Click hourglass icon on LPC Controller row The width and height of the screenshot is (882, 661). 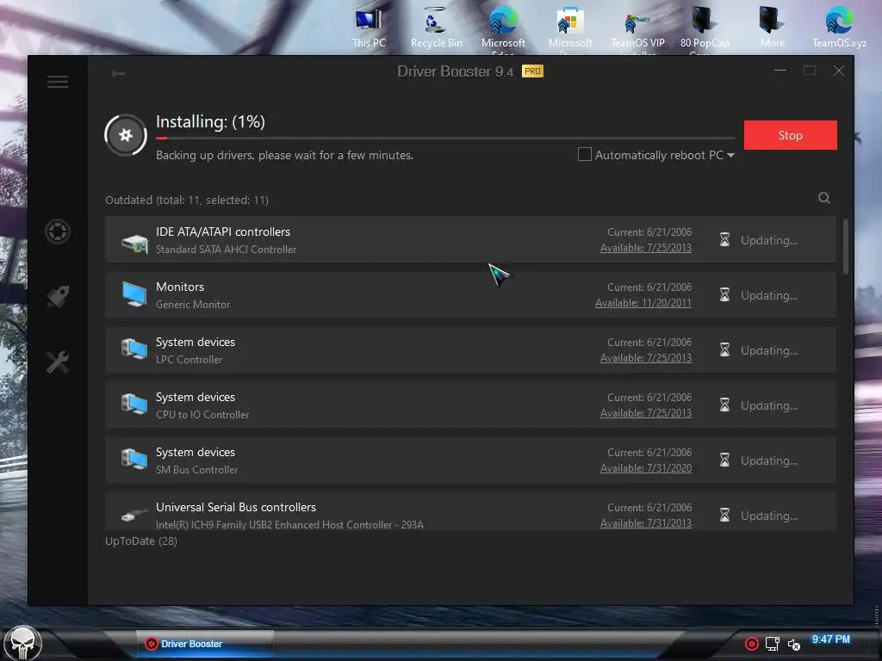[724, 349]
